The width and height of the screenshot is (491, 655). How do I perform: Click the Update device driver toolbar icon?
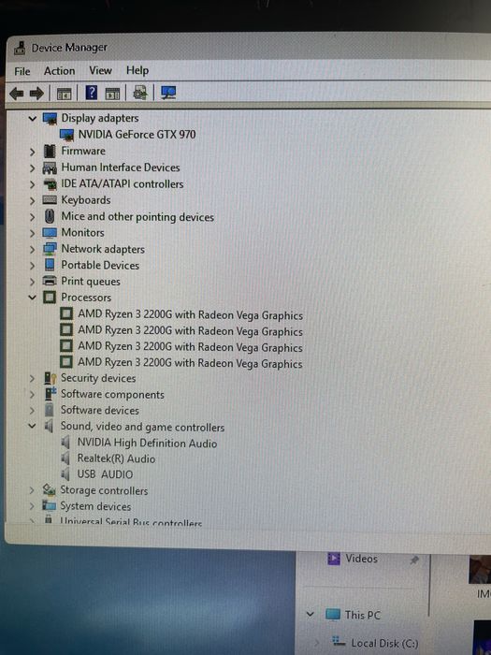pyautogui.click(x=140, y=93)
